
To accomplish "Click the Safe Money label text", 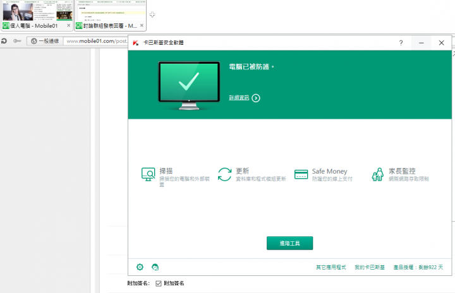I will coord(329,171).
